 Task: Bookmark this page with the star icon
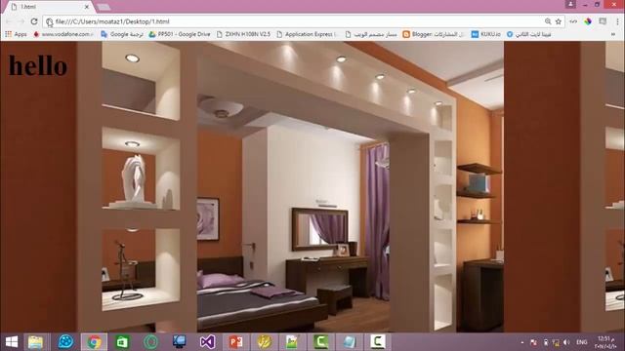coord(559,21)
